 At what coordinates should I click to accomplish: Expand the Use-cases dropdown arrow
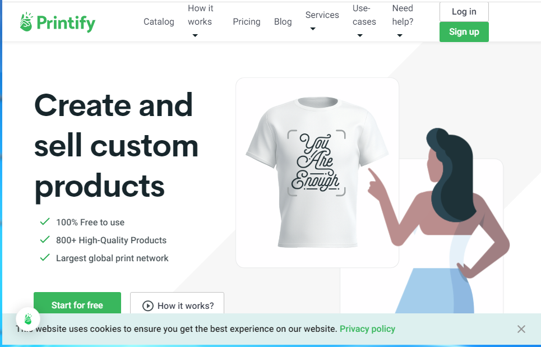click(360, 35)
